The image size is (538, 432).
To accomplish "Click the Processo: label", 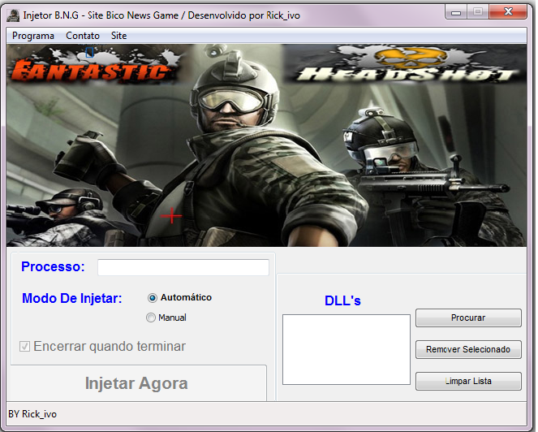I will [x=53, y=266].
